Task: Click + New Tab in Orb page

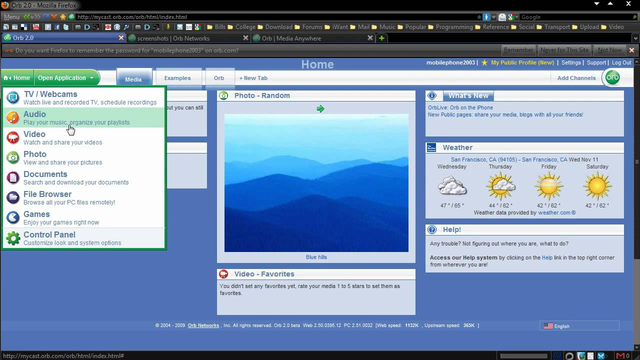Action: pos(253,78)
